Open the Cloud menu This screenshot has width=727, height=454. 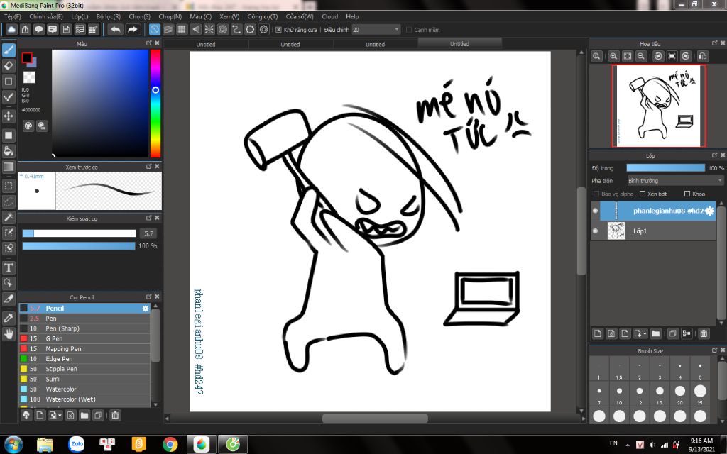pyautogui.click(x=329, y=16)
